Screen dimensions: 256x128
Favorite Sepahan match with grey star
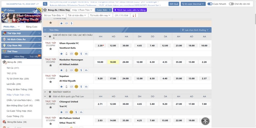coord(51,82)
